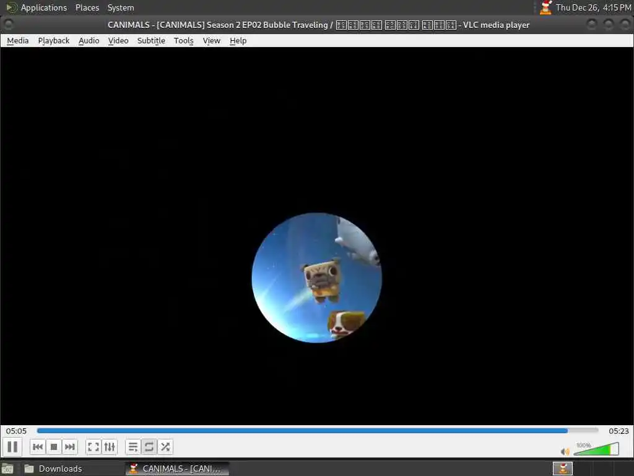The width and height of the screenshot is (634, 476).
Task: Seek within the playback progress bar
Action: tap(318, 431)
